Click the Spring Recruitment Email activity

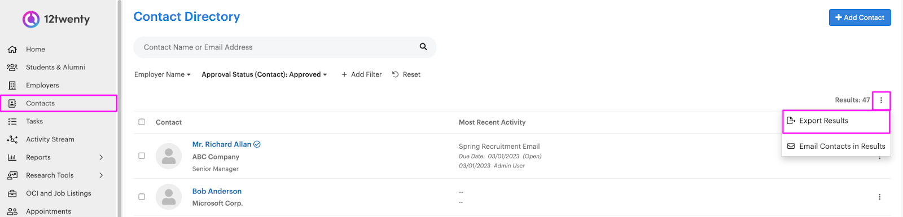499,147
